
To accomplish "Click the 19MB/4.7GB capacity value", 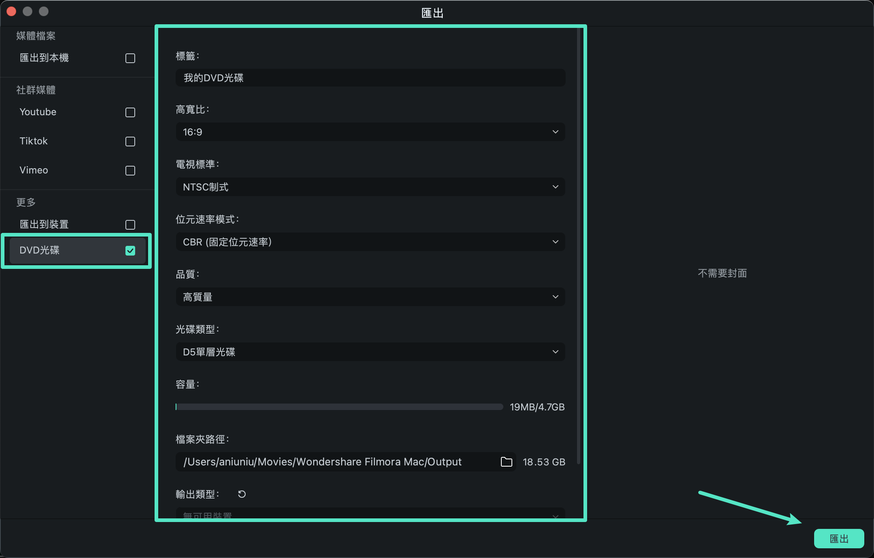I will tap(537, 407).
